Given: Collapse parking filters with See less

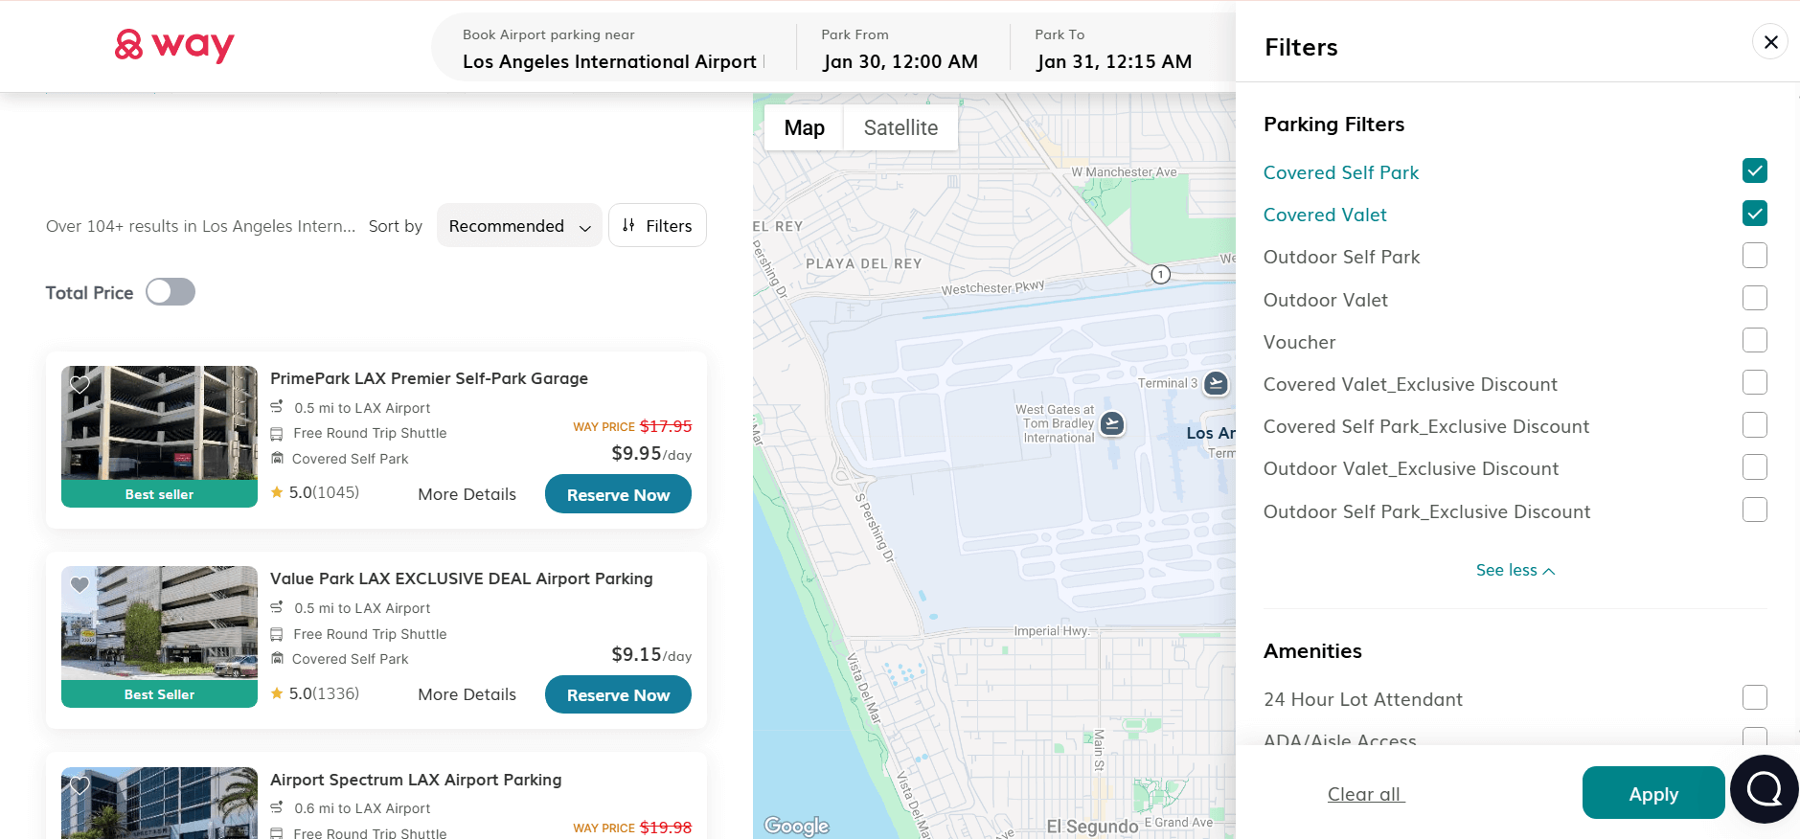Looking at the screenshot, I should coord(1515,570).
